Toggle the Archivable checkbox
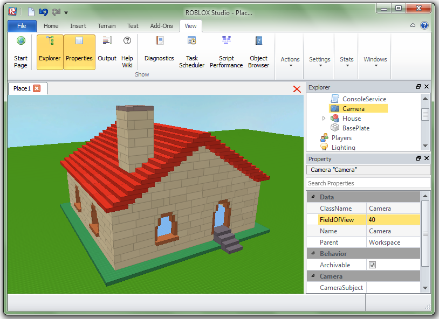 372,265
